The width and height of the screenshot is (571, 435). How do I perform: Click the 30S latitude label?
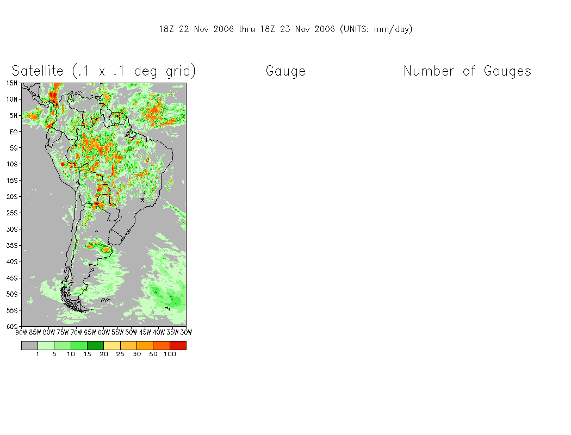[x=12, y=229]
